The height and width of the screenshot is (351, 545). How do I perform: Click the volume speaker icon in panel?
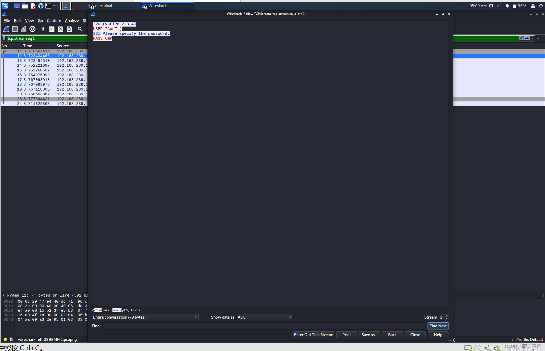[x=499, y=6]
